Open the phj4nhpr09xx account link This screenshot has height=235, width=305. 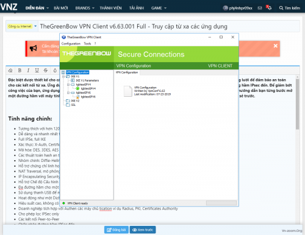pyautogui.click(x=240, y=8)
